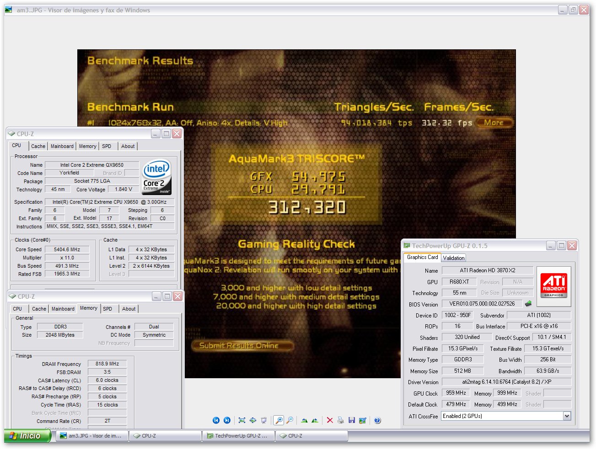Select the Zoom In magnifier tool
This screenshot has height=449, width=596.
[278, 420]
